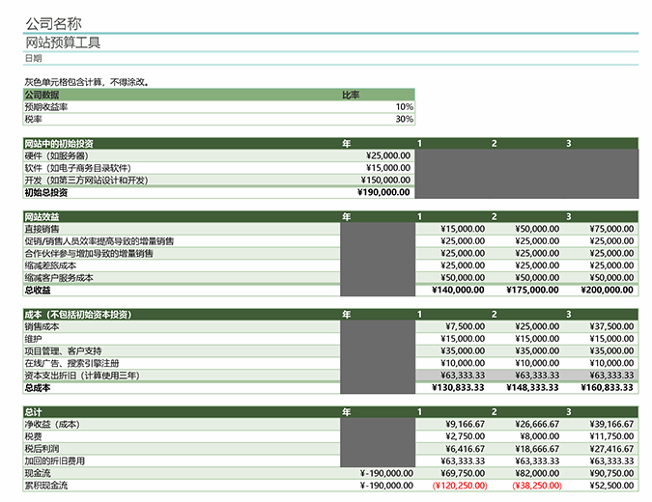Click the 网站预算工具 heading
Image resolution: width=652 pixels, height=502 pixels.
(63, 42)
